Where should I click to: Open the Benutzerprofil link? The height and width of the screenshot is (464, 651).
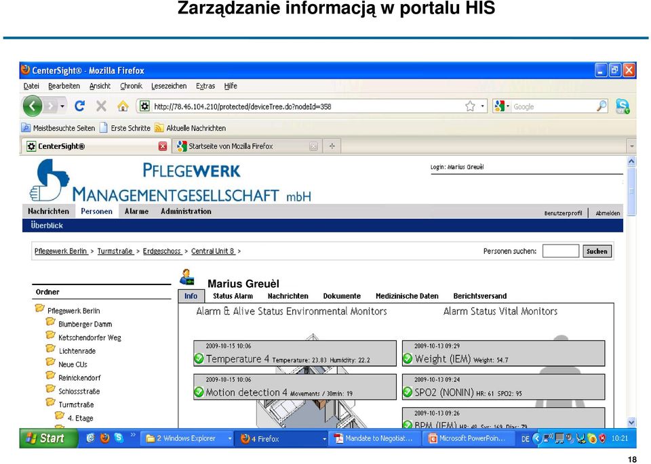point(563,213)
